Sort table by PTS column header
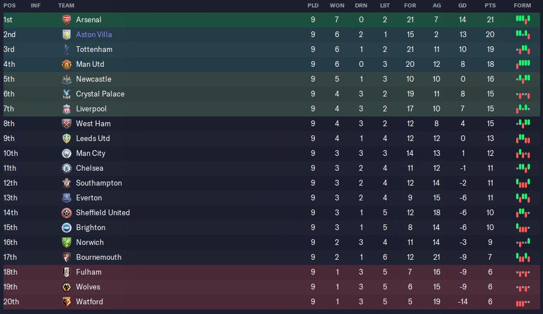Viewport: 543px width, 314px height. coord(490,6)
